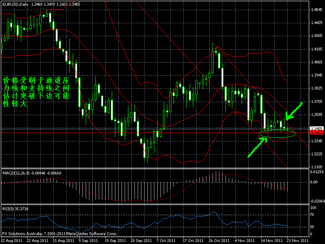Viewport: 325px width, 244px height.
Task: Click the RSI 100 scale value
Action: point(313,208)
